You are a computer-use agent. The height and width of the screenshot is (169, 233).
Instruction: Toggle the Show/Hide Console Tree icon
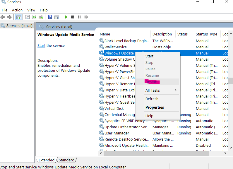[x=18, y=17]
